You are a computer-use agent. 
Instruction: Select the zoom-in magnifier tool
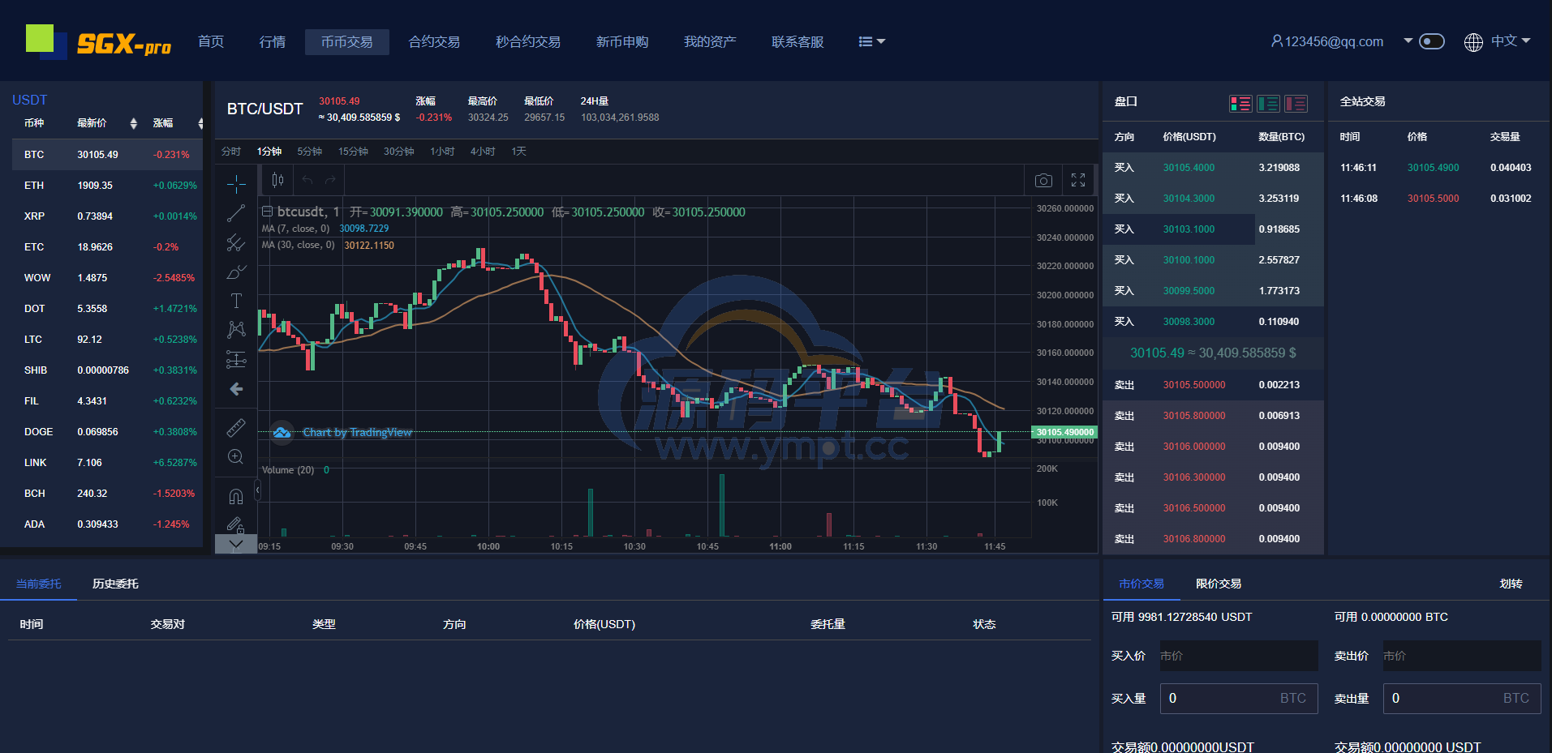[x=236, y=456]
